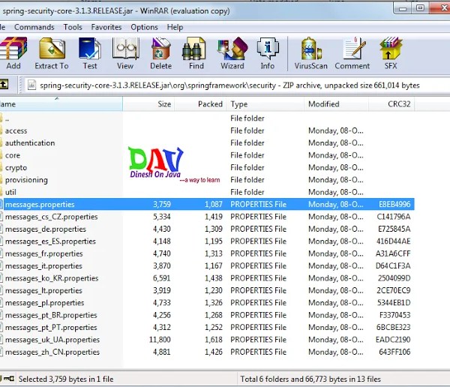The image size is (450, 387).
Task: Open the Options menu
Action: pyautogui.click(x=144, y=27)
